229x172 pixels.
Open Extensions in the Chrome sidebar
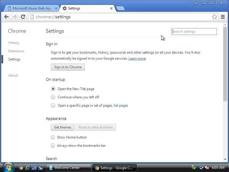coord(16,51)
